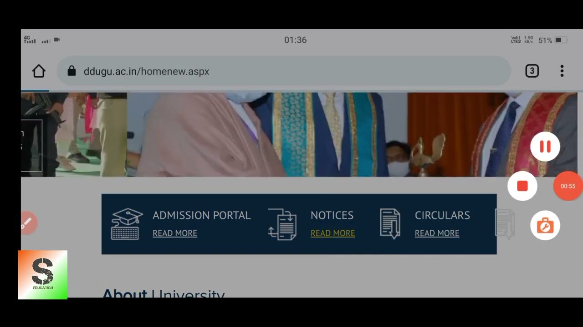
Task: Click the ddugu.ac.in address bar
Action: pyautogui.click(x=284, y=71)
